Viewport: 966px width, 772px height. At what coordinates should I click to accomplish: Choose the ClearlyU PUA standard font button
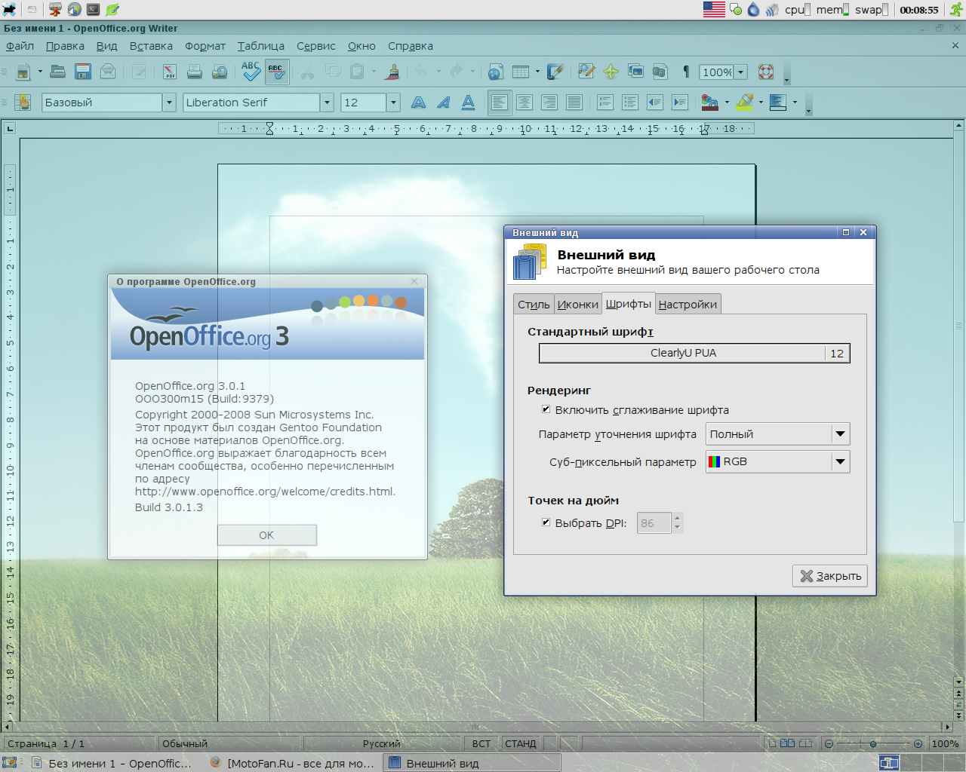coord(694,353)
